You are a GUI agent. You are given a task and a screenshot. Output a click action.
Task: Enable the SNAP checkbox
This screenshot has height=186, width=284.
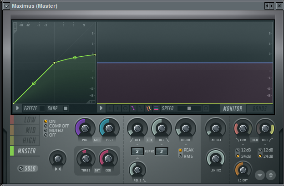click(66, 108)
